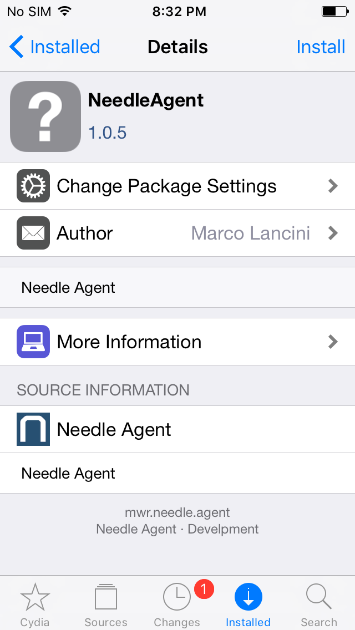Screen dimensions: 355x630
Task: Go back to the Installed list
Action: (55, 47)
